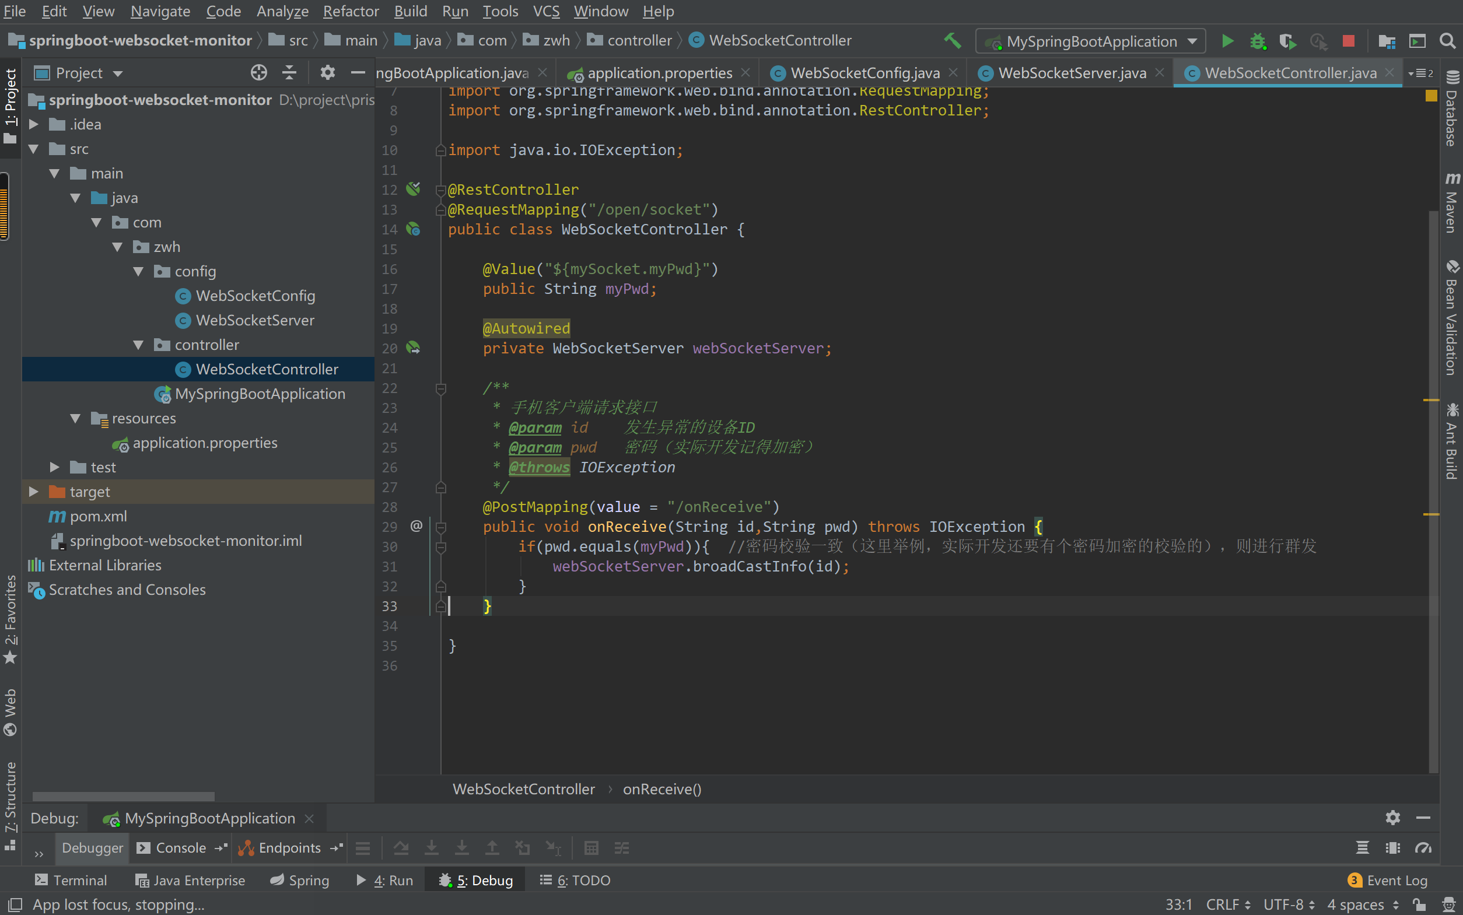Click the green Run button in toolbar

pos(1227,41)
